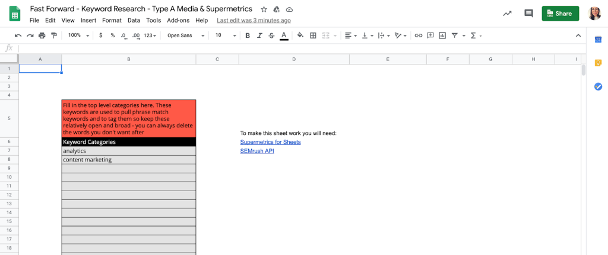Open the Format menu
The height and width of the screenshot is (255, 608).
pyautogui.click(x=112, y=20)
